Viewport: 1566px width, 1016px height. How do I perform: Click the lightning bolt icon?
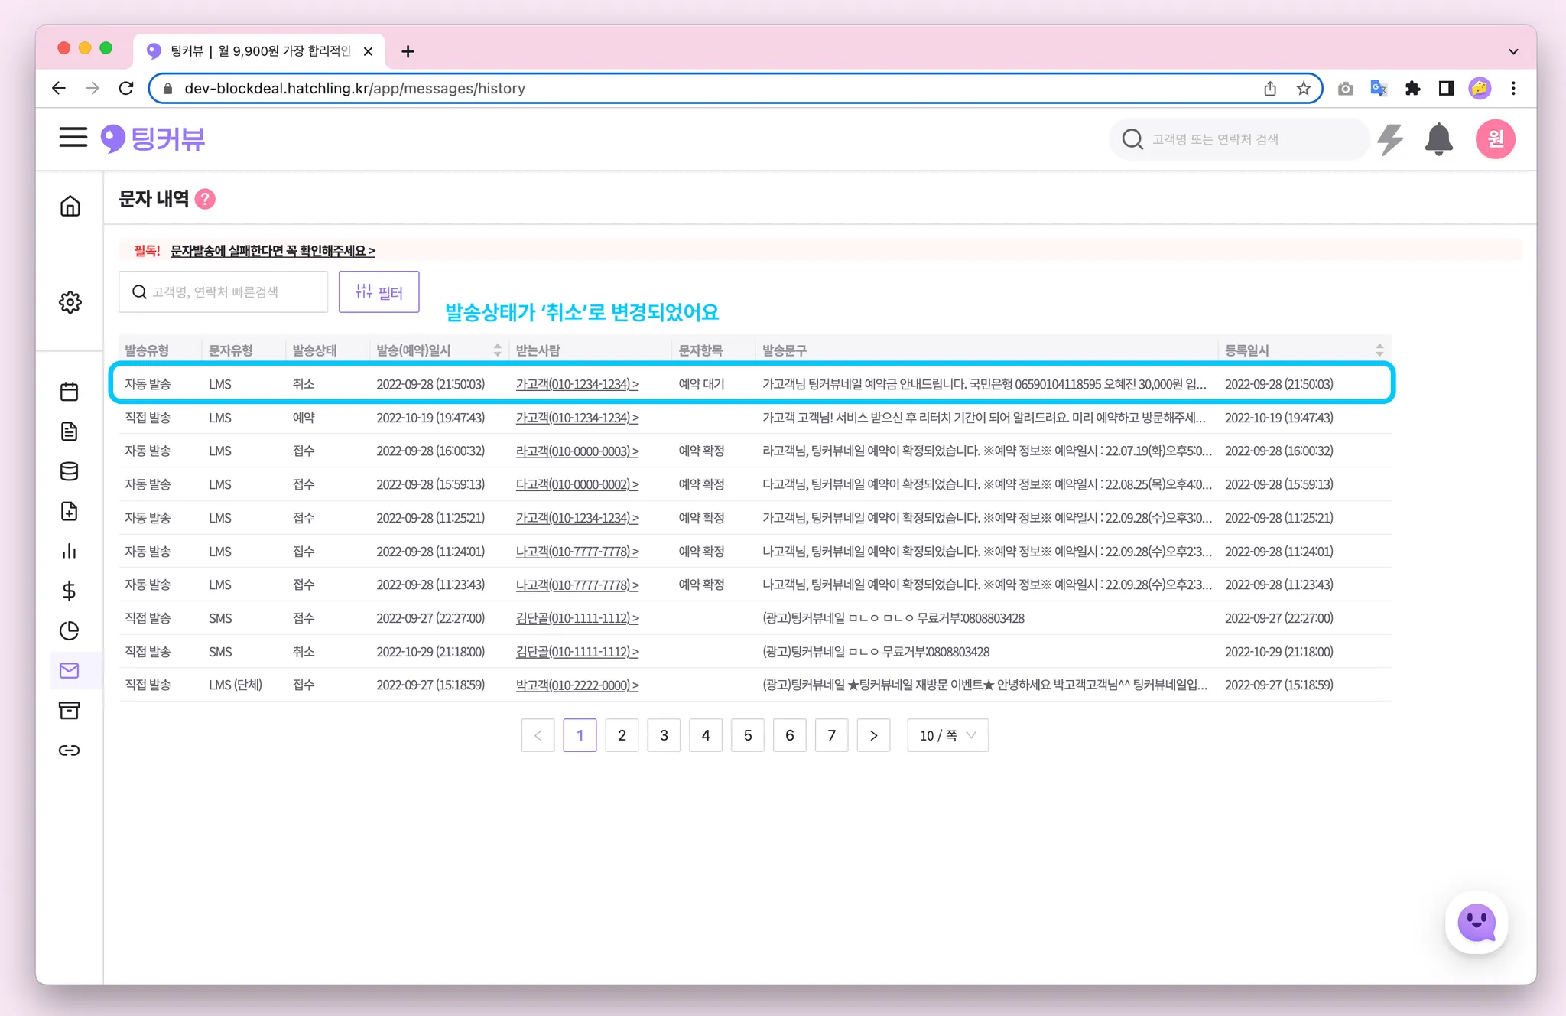point(1390,139)
